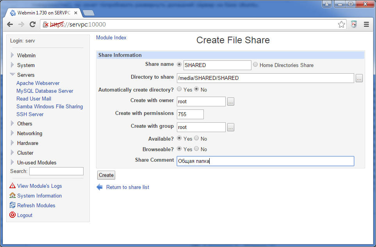376x247 pixels.
Task: Click the View Module's Logs warning icon
Action: (12, 186)
